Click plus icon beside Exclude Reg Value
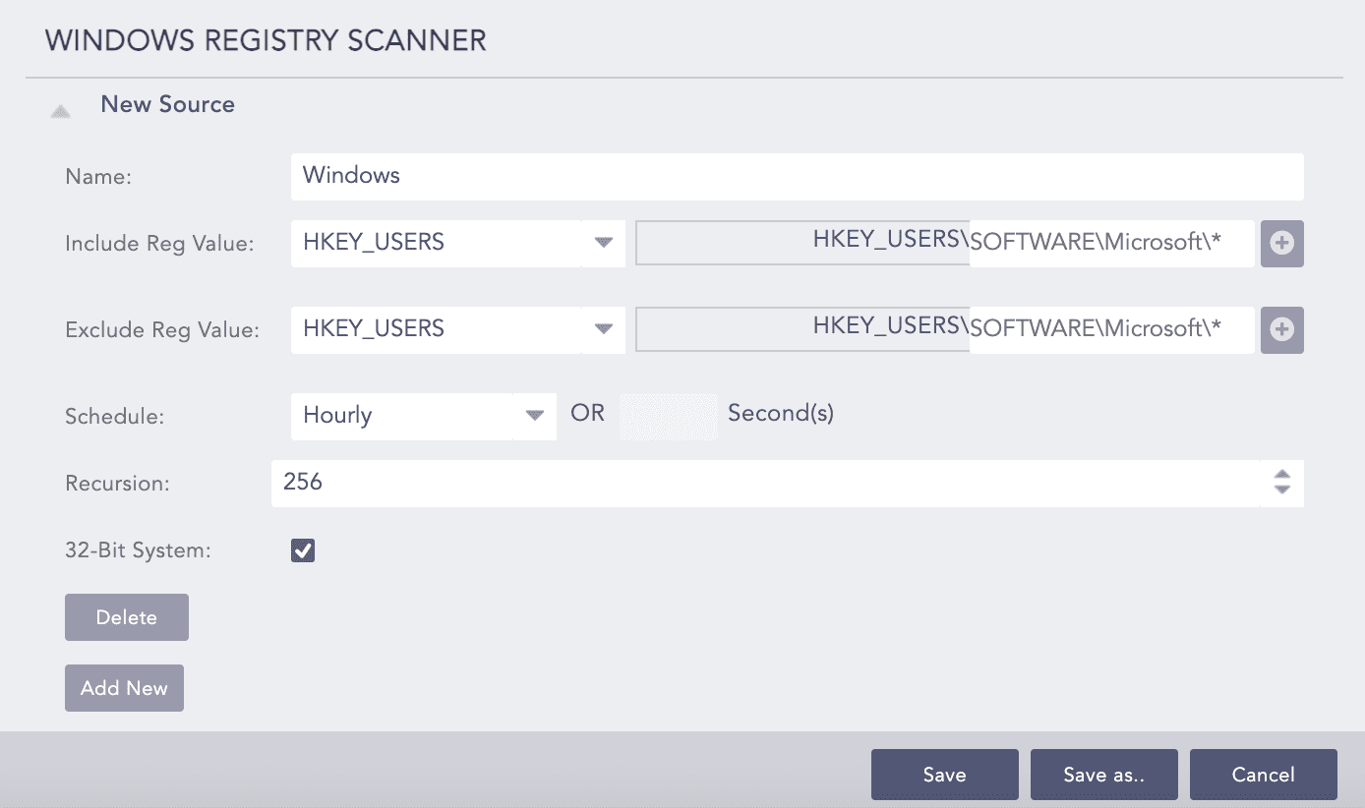Viewport: 1365px width, 808px height. pyautogui.click(x=1281, y=330)
